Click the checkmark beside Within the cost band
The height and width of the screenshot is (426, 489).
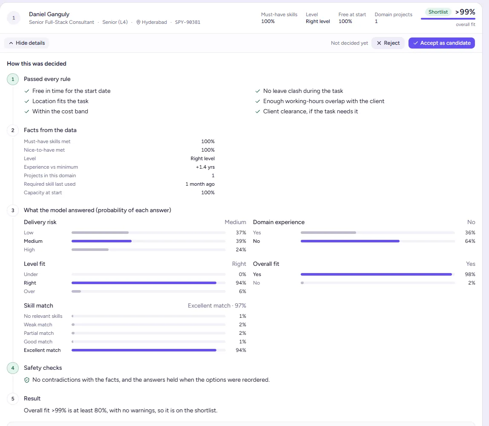click(27, 112)
